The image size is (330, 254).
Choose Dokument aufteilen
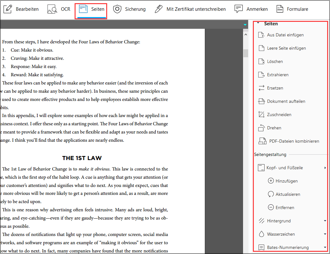tap(286, 101)
